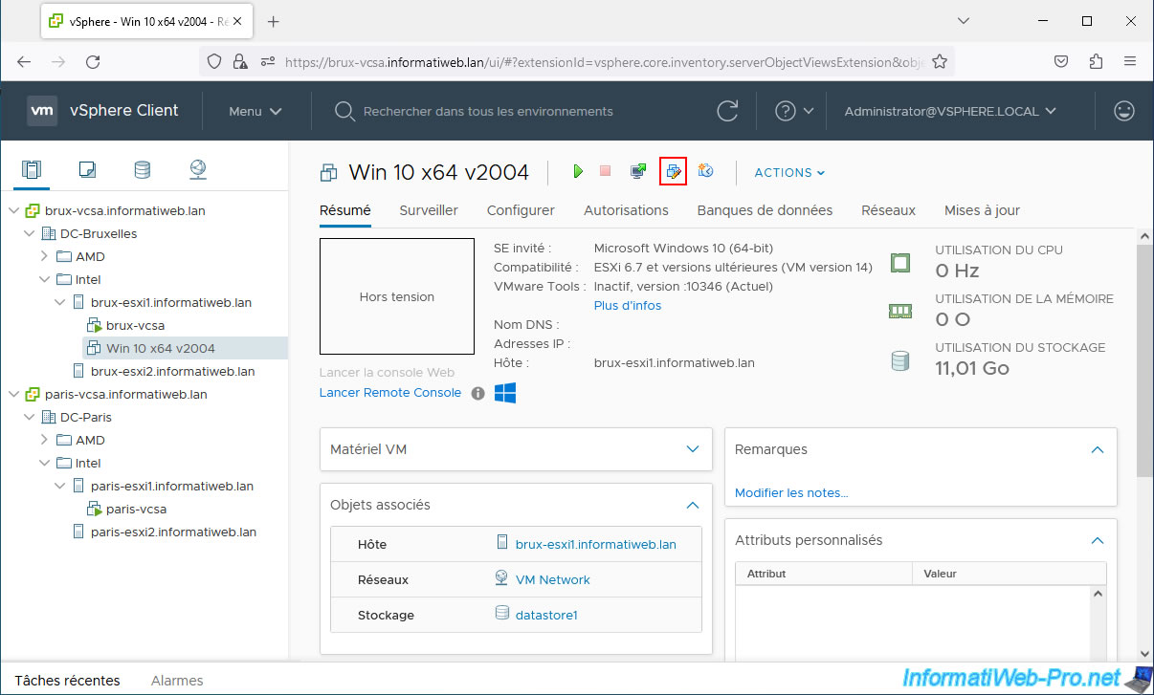Image resolution: width=1154 pixels, height=695 pixels.
Task: Open the Hosts and Clusters inventory view
Action: (x=32, y=170)
